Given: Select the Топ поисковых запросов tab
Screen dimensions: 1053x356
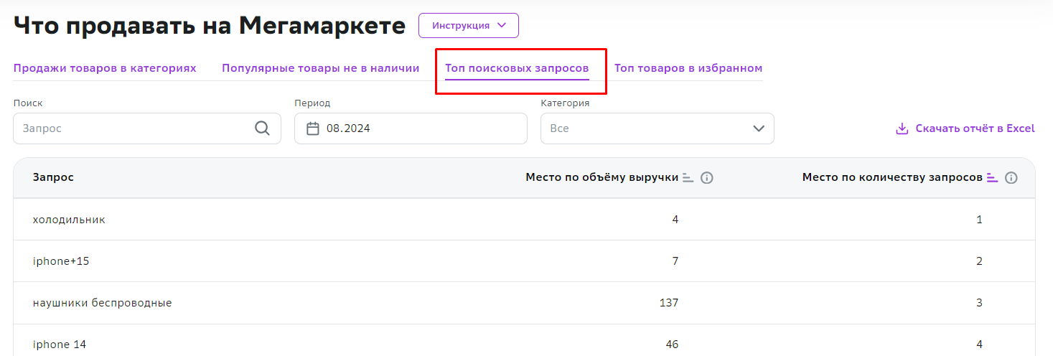Looking at the screenshot, I should (517, 68).
